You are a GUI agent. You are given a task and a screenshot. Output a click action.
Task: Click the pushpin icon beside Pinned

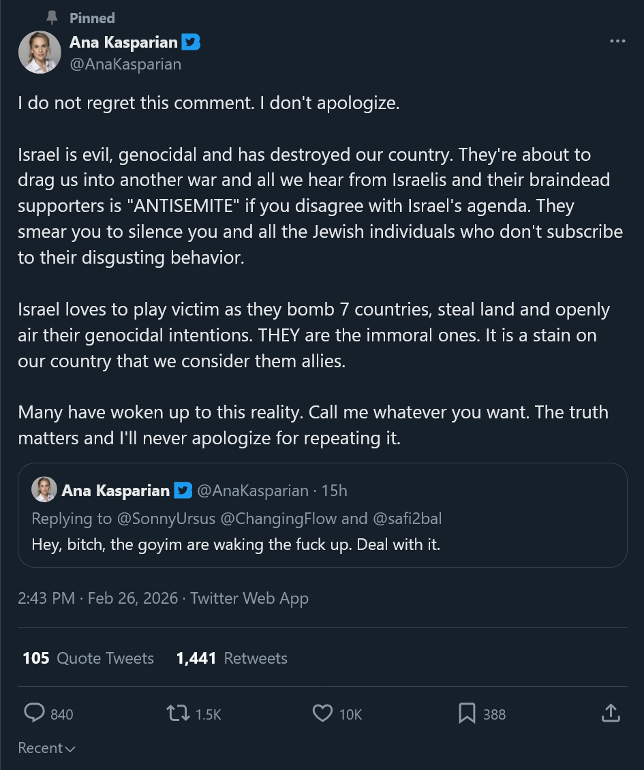coord(52,18)
